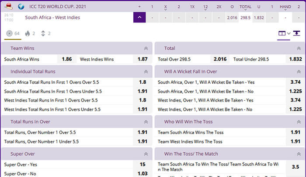Bet Over Number 1 Under 5.5
The width and height of the screenshot is (306, 177).
pyautogui.click(x=143, y=141)
